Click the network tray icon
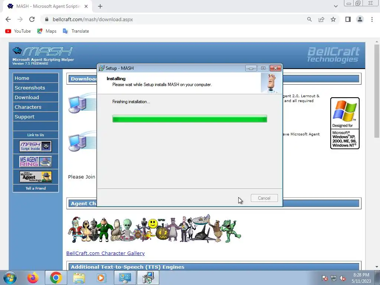Screen dimensions: 380x285 (334, 278)
